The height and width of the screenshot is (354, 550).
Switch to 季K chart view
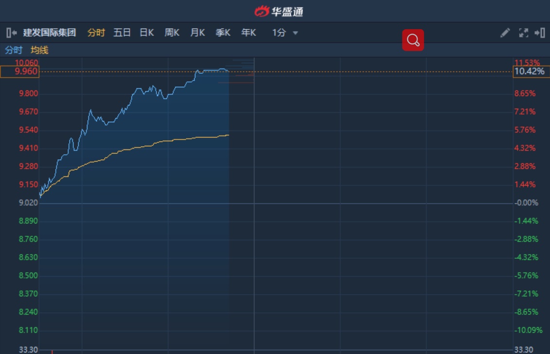pyautogui.click(x=223, y=33)
